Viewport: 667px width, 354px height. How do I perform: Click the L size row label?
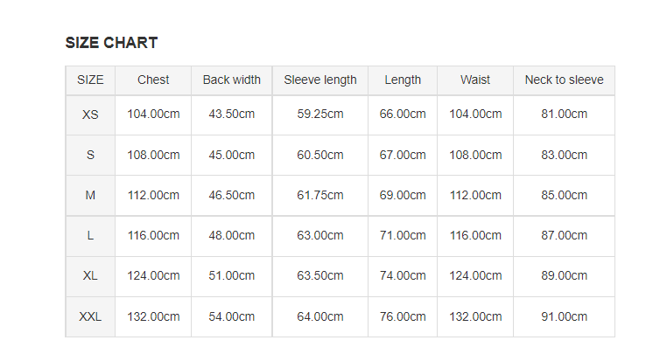pos(90,236)
